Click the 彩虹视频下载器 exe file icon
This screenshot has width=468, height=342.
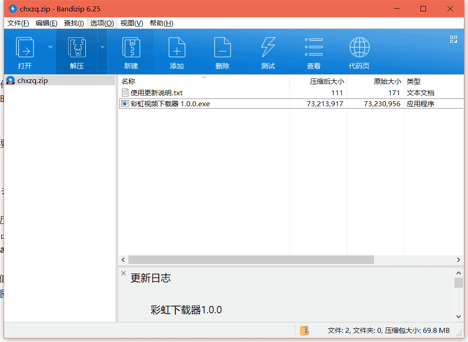125,104
